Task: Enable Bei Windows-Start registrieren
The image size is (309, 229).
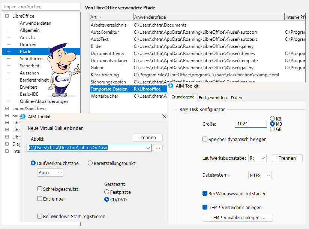Action: [x=40, y=216]
